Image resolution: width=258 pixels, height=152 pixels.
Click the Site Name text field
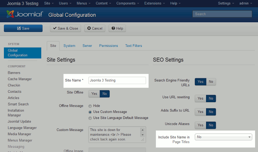point(117,81)
